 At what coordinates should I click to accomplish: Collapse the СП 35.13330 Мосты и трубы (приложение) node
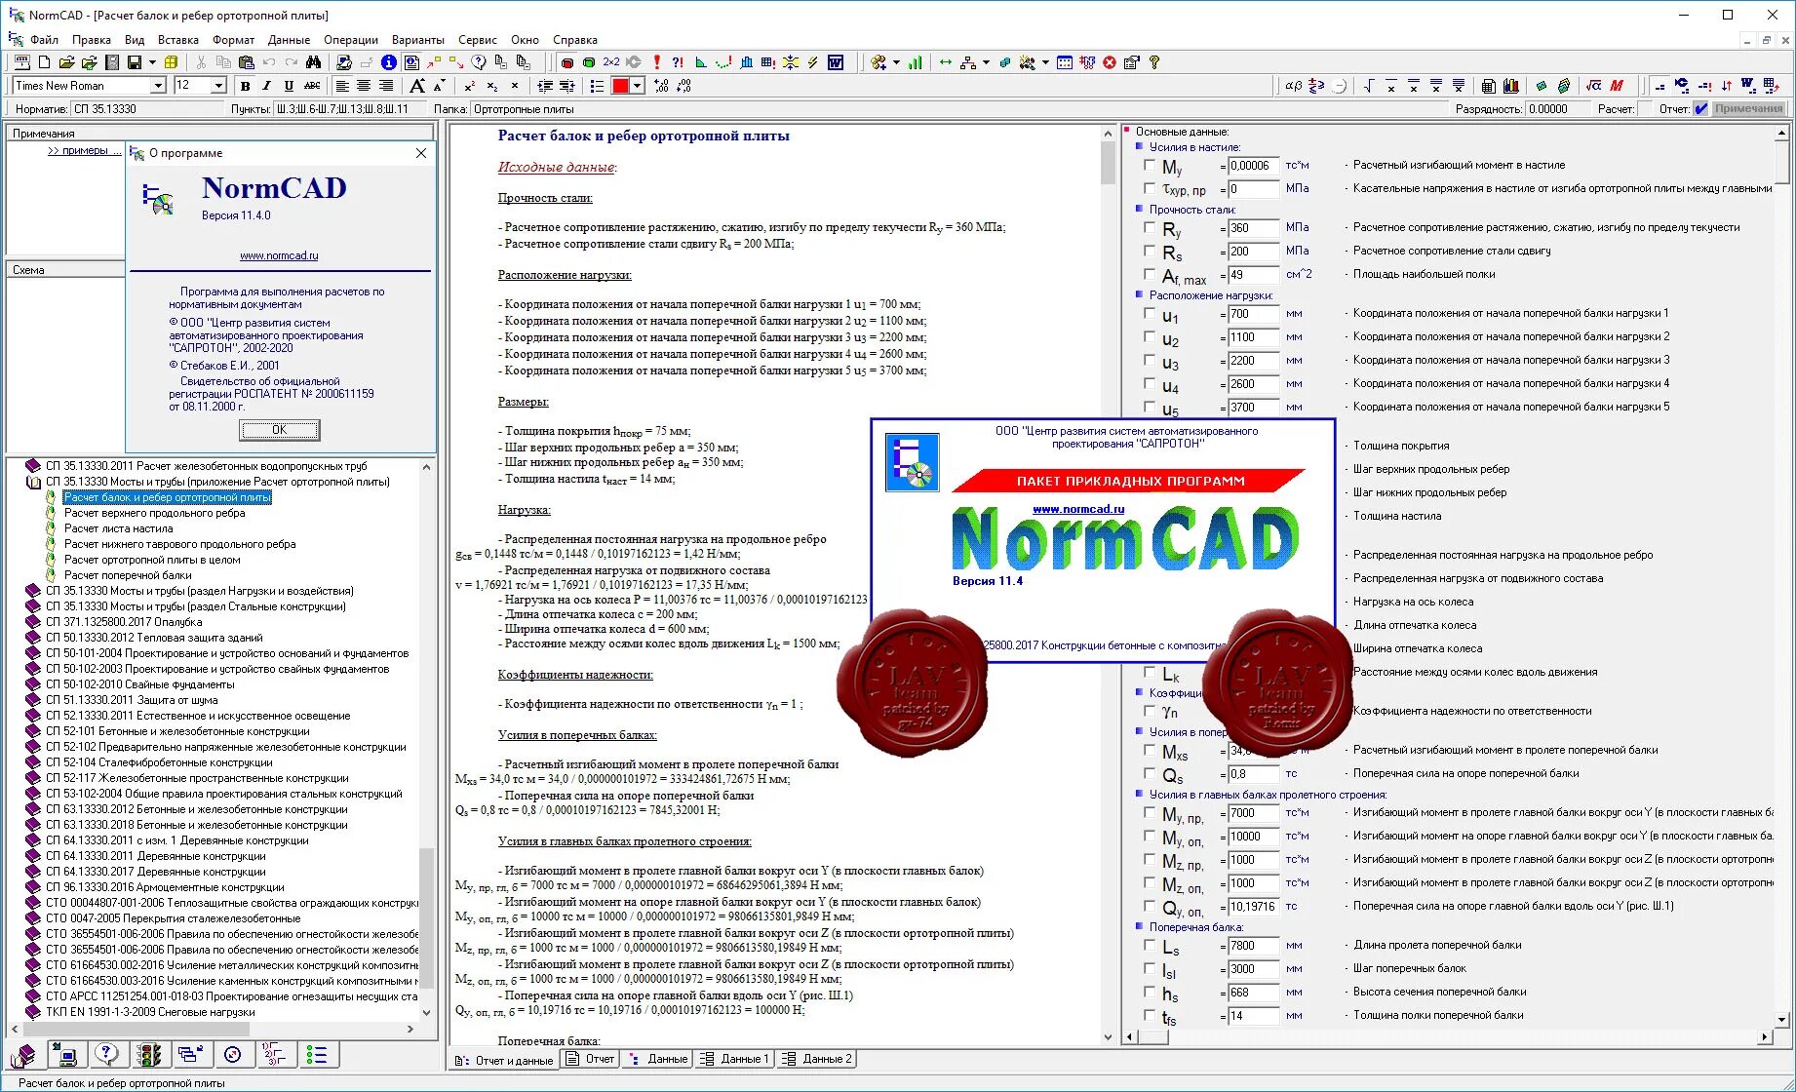tap(32, 482)
